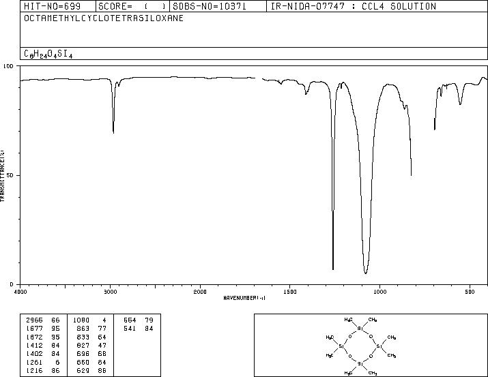Select the 664 79 peak table entry
488x377 pixels.
(x=138, y=320)
